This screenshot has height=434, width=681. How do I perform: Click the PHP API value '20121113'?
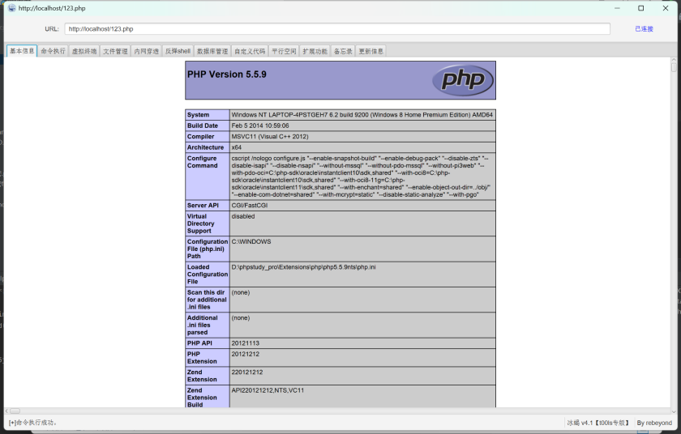246,343
